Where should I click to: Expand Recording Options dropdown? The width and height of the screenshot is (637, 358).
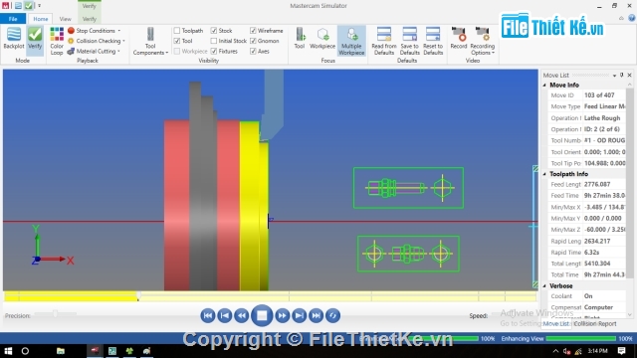(482, 41)
